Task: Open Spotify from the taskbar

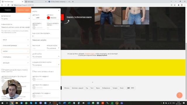Action: click(112, 103)
